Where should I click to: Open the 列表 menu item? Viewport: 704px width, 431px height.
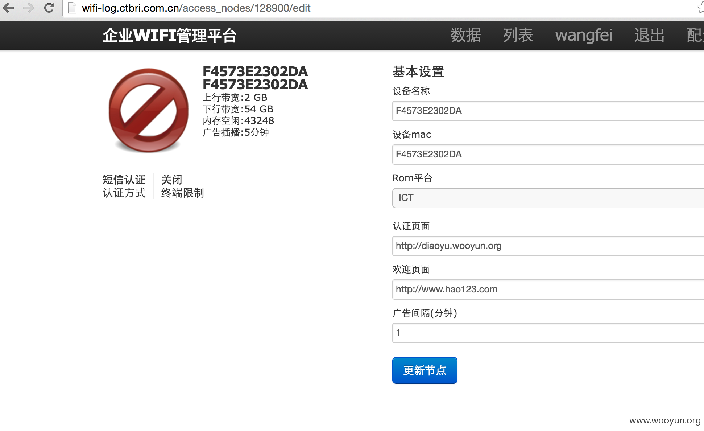click(518, 35)
